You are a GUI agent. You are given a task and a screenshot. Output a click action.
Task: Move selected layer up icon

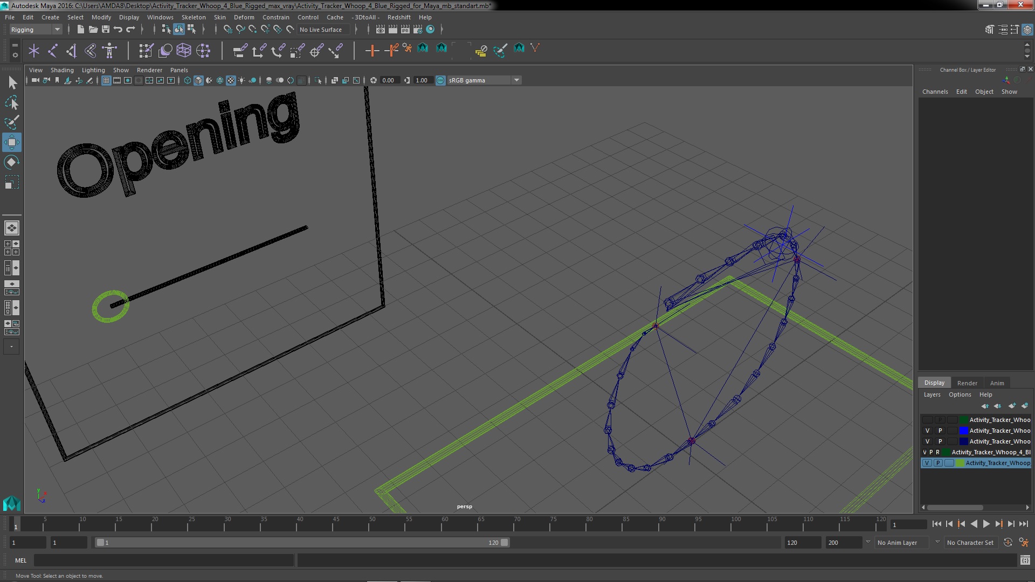click(985, 406)
